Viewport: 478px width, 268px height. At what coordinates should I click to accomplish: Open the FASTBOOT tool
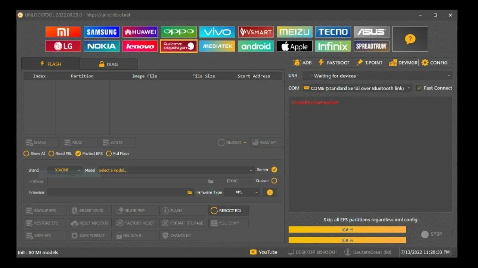(x=334, y=63)
